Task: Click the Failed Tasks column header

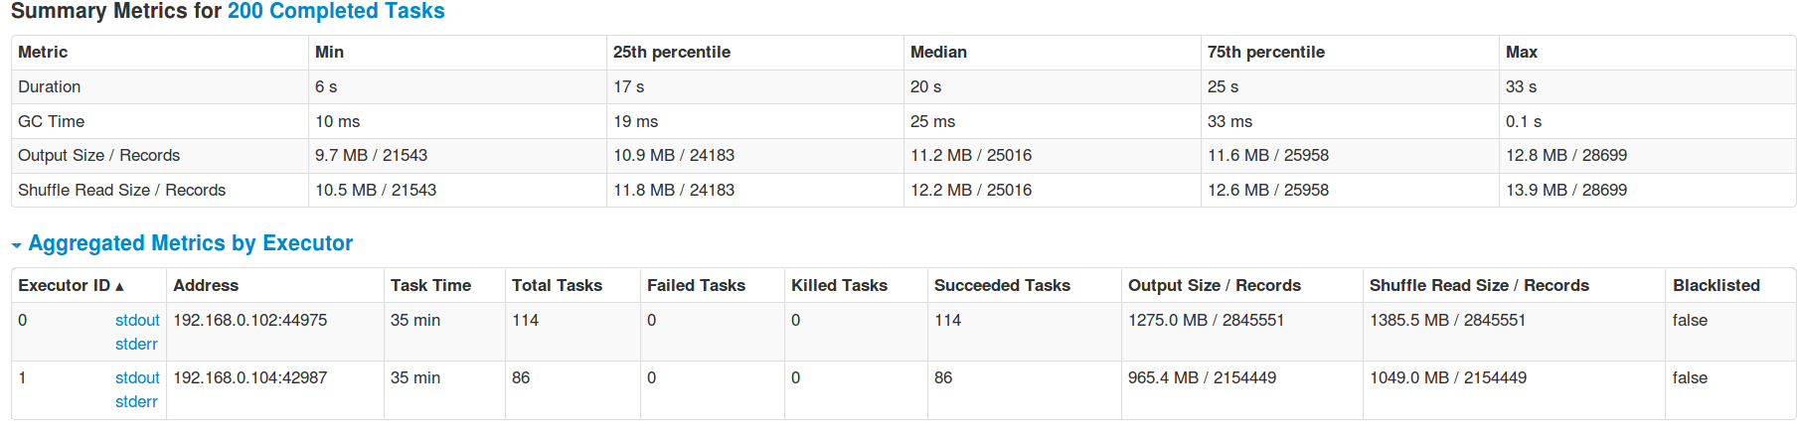Action: [x=696, y=285]
